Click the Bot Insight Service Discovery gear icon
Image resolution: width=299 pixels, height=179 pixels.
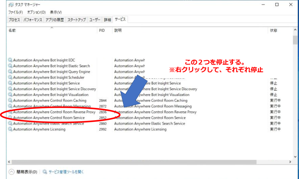click(x=10, y=89)
